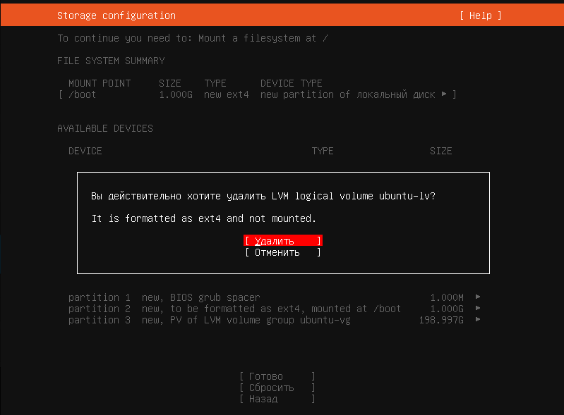Expand the arrow for partition 3 row

[x=478, y=319]
